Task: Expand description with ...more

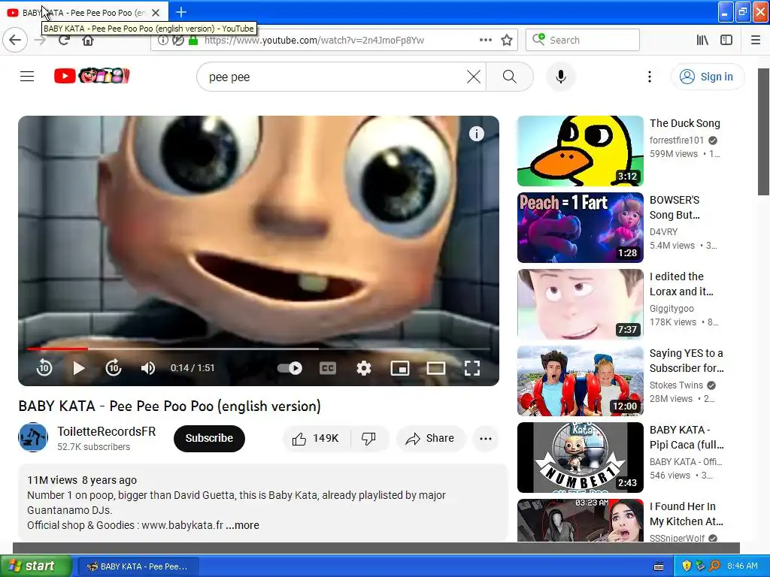Action: point(243,525)
